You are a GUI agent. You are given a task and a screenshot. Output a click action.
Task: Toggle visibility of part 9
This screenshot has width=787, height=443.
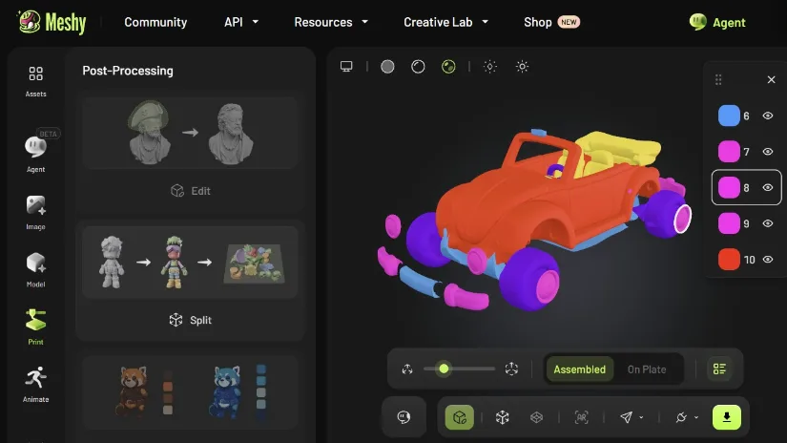coord(768,223)
